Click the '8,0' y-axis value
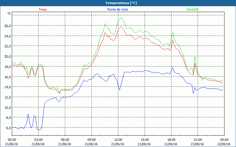The image size is (236, 147). click(8, 118)
